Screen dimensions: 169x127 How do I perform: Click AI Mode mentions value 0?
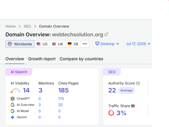pyautogui.click(x=40, y=111)
